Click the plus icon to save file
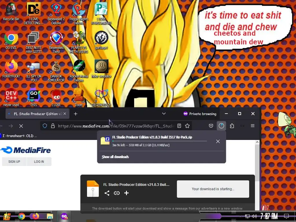This screenshot has width=296, height=222. 127,193
